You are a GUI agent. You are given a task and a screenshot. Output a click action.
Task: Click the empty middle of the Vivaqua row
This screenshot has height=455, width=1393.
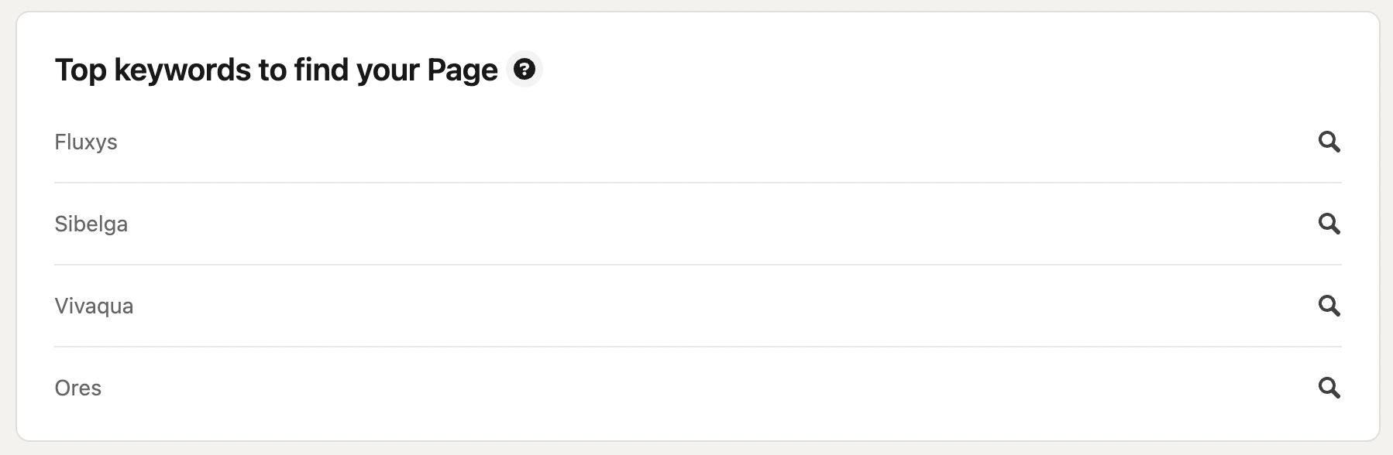tap(697, 306)
